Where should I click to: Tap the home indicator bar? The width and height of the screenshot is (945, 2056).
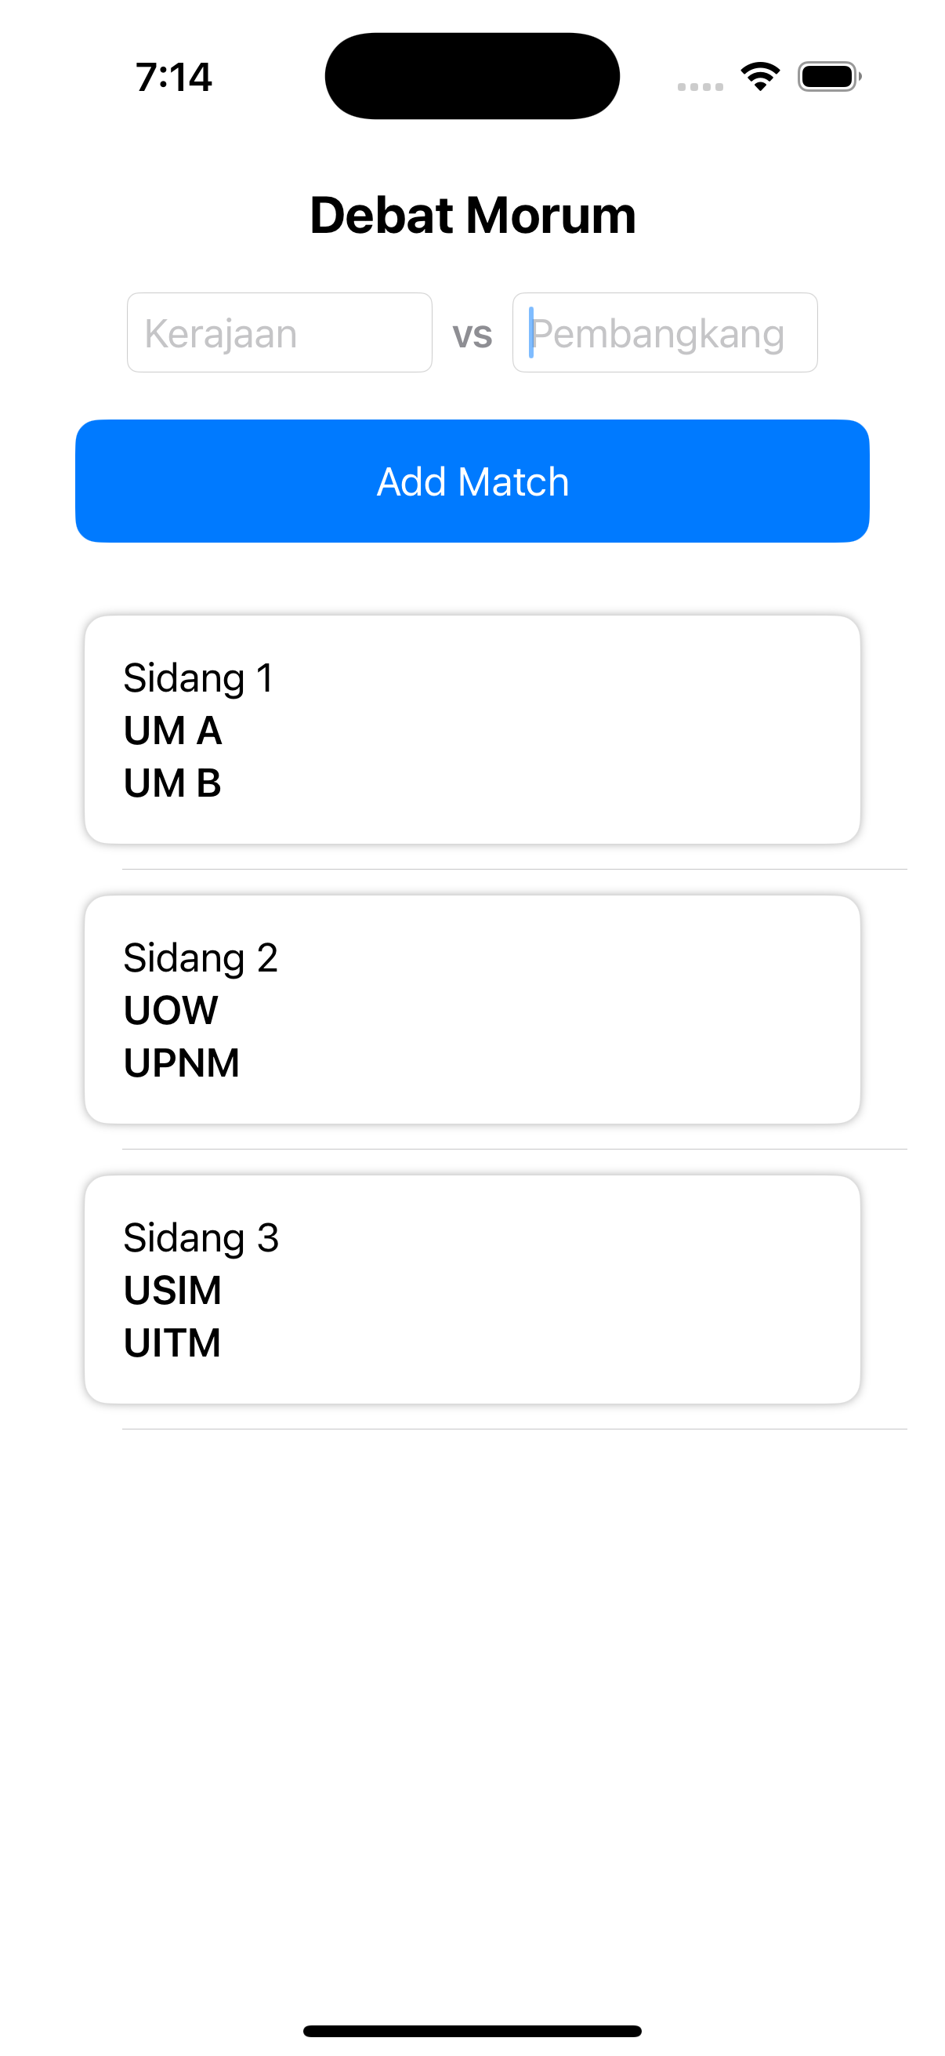472,2031
